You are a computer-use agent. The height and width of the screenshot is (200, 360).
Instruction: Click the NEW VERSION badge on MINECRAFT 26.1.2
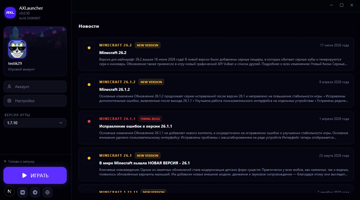[151, 82]
